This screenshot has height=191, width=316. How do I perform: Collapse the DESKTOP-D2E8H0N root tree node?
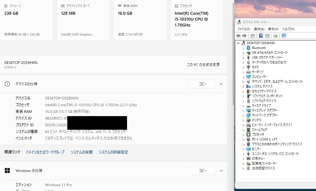(238, 43)
